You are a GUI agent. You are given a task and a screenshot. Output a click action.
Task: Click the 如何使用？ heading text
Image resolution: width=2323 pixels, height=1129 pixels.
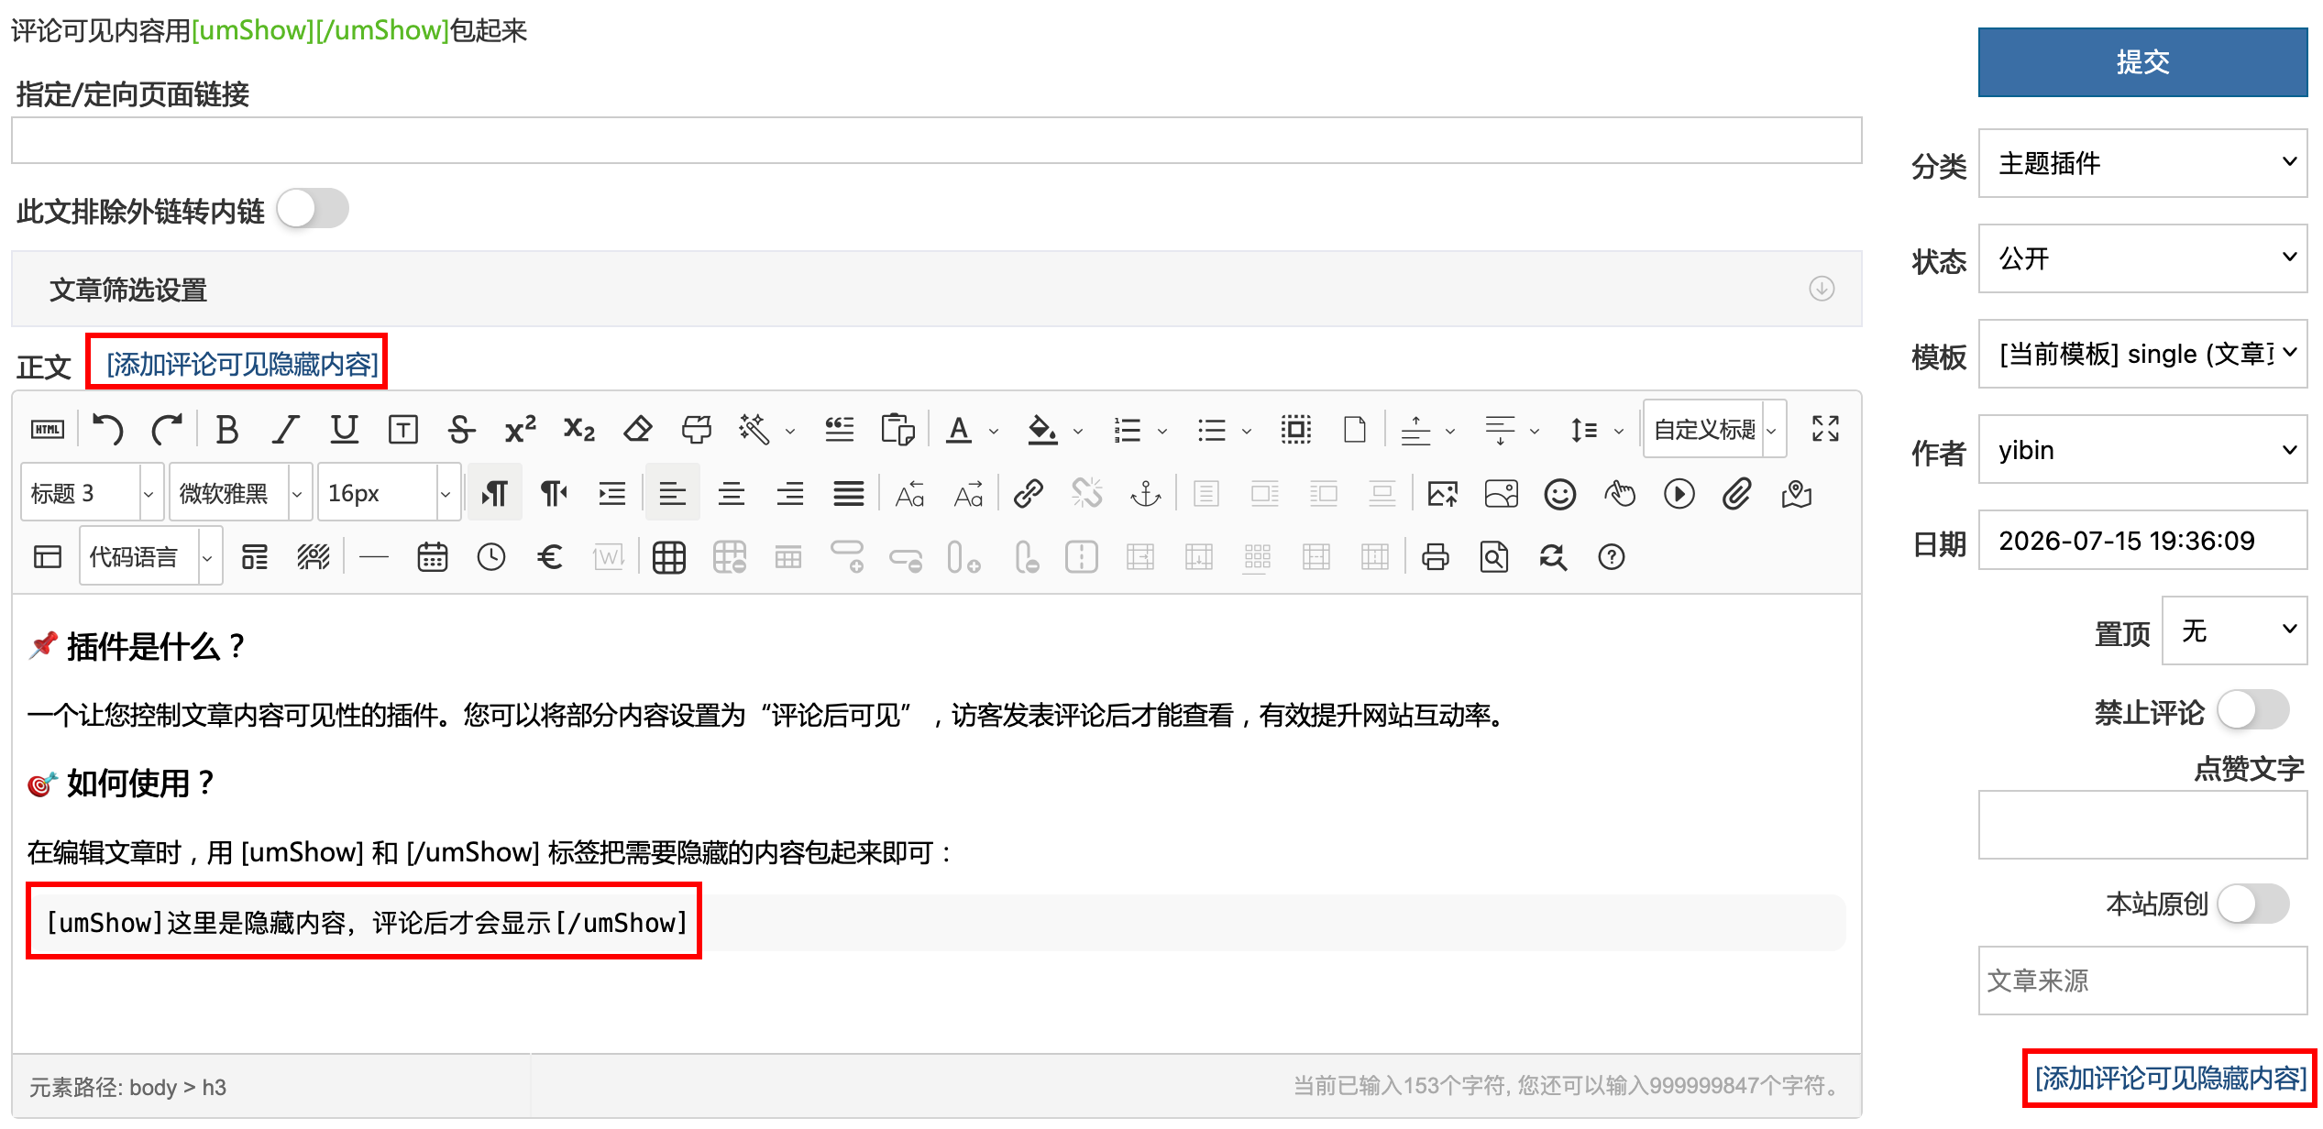(x=141, y=784)
